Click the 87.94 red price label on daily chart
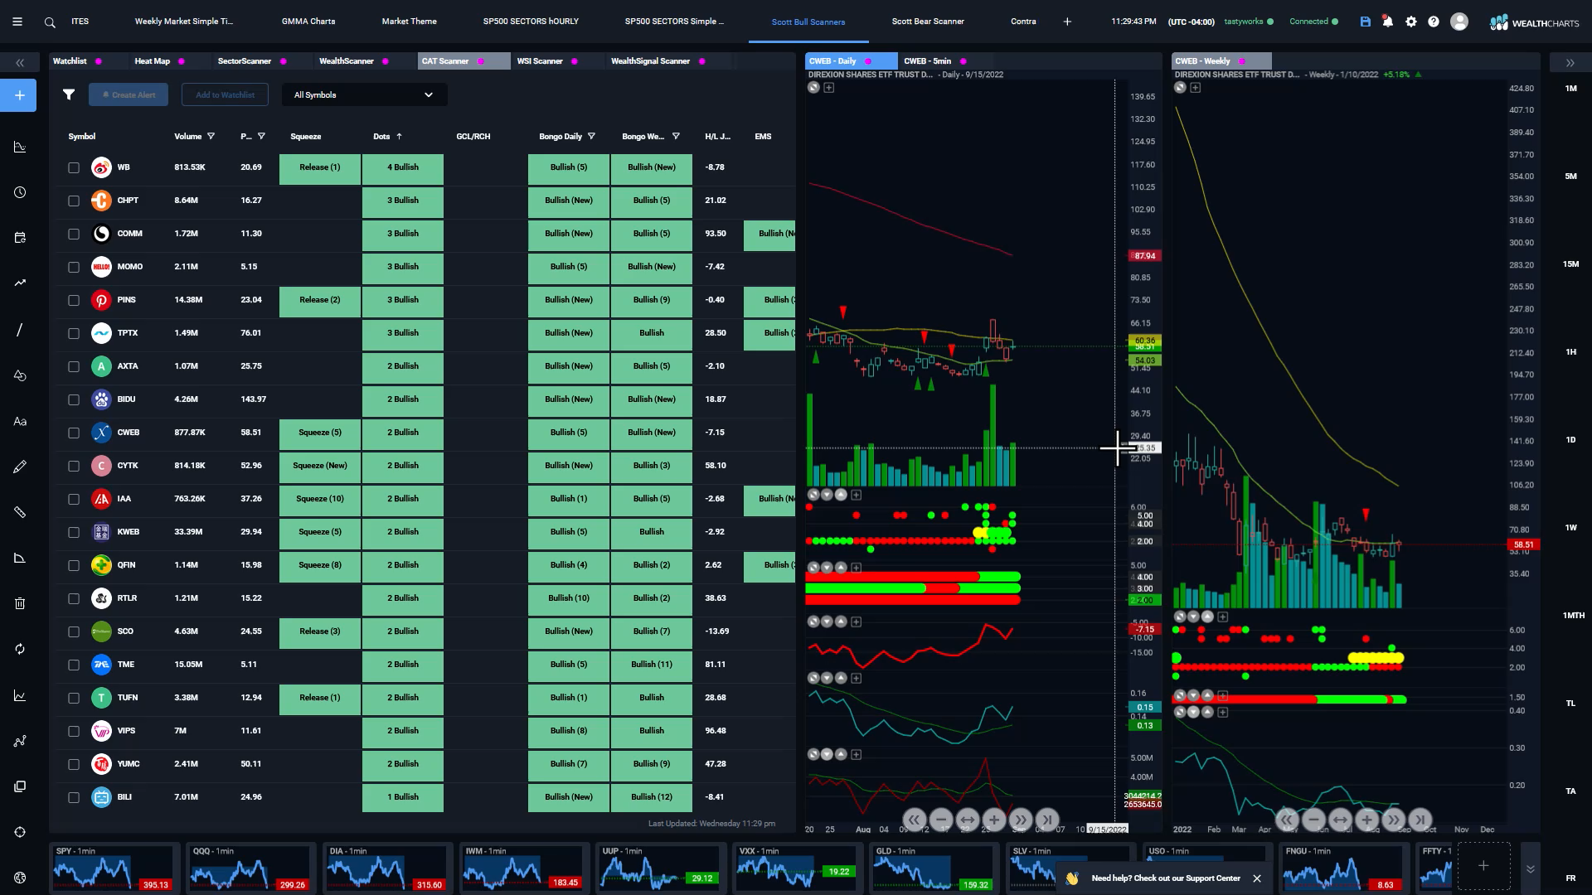 click(x=1143, y=256)
